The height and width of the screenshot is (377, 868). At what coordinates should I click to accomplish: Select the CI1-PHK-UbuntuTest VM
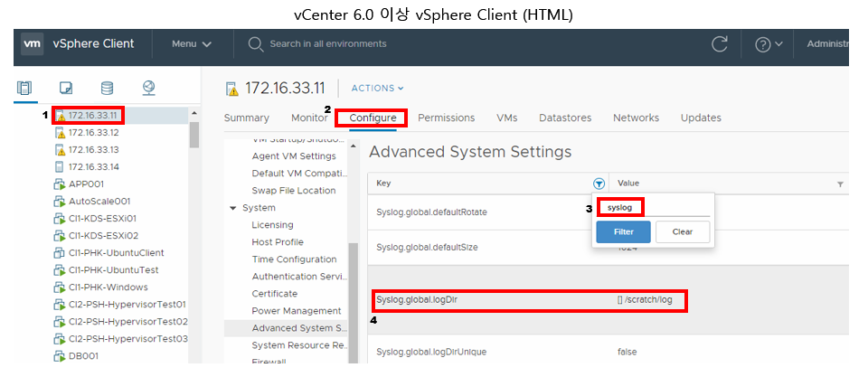(114, 269)
